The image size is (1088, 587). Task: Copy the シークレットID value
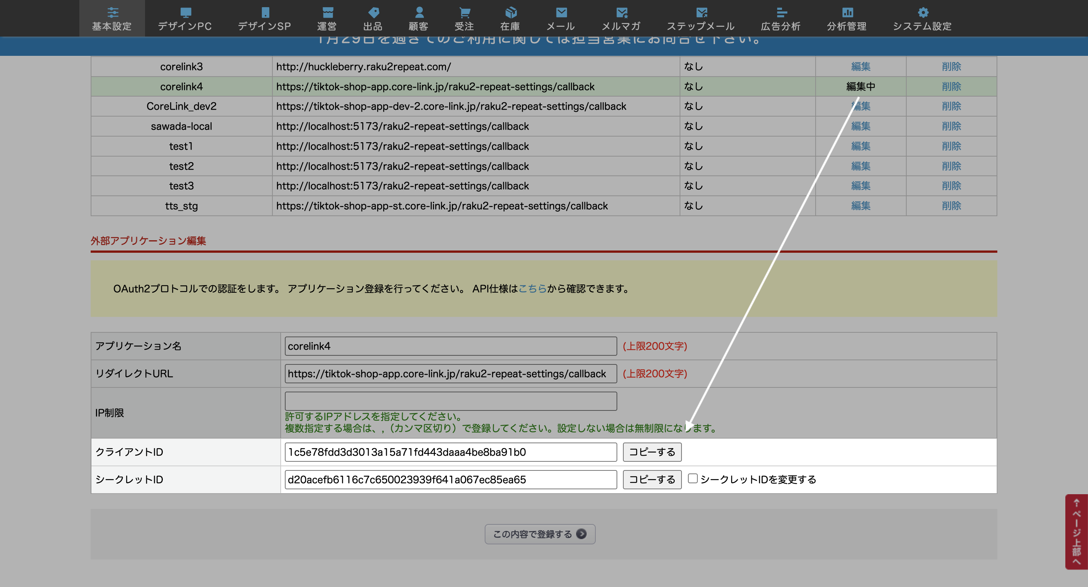pos(652,479)
